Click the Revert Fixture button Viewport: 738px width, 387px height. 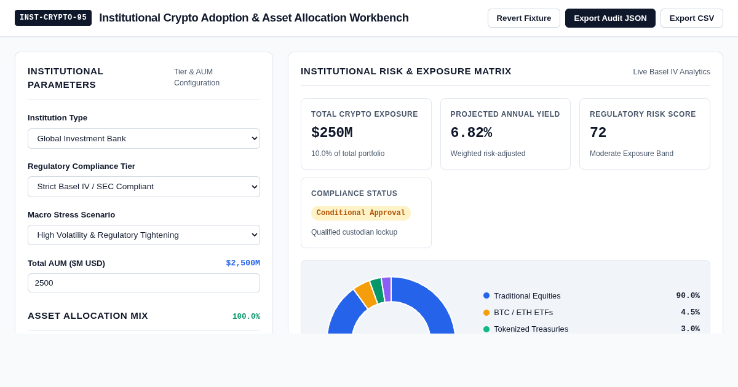[524, 18]
